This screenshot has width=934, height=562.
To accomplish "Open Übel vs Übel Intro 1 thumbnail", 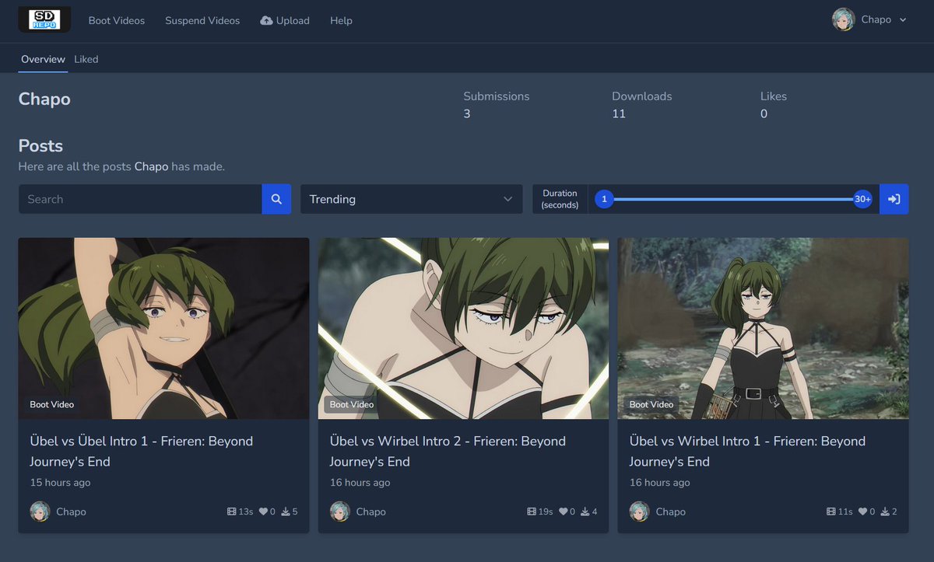I will [163, 328].
